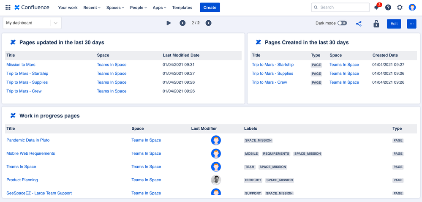This screenshot has height=202, width=422.
Task: Click the Edit dashboard button
Action: [394, 24]
